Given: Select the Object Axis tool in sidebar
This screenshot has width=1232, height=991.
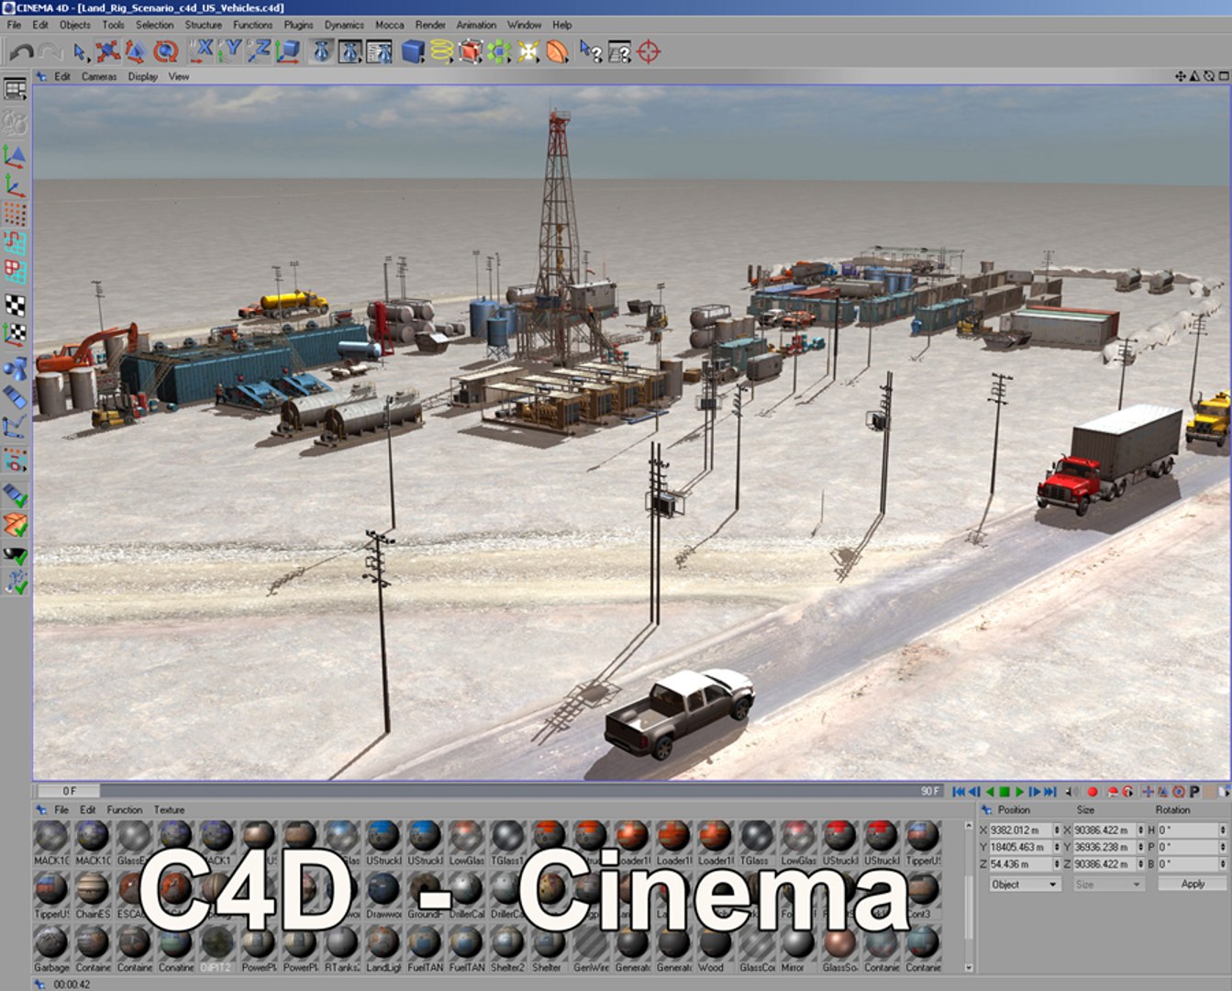Looking at the screenshot, I should point(15,186).
